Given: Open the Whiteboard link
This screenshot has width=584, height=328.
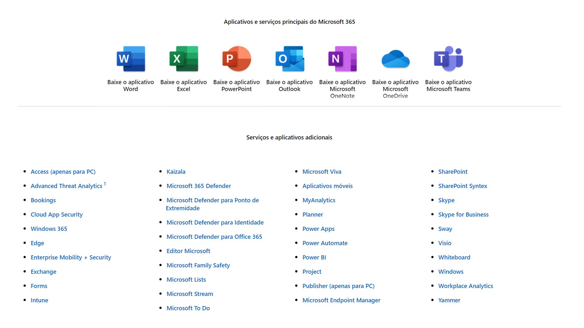Looking at the screenshot, I should 454,257.
